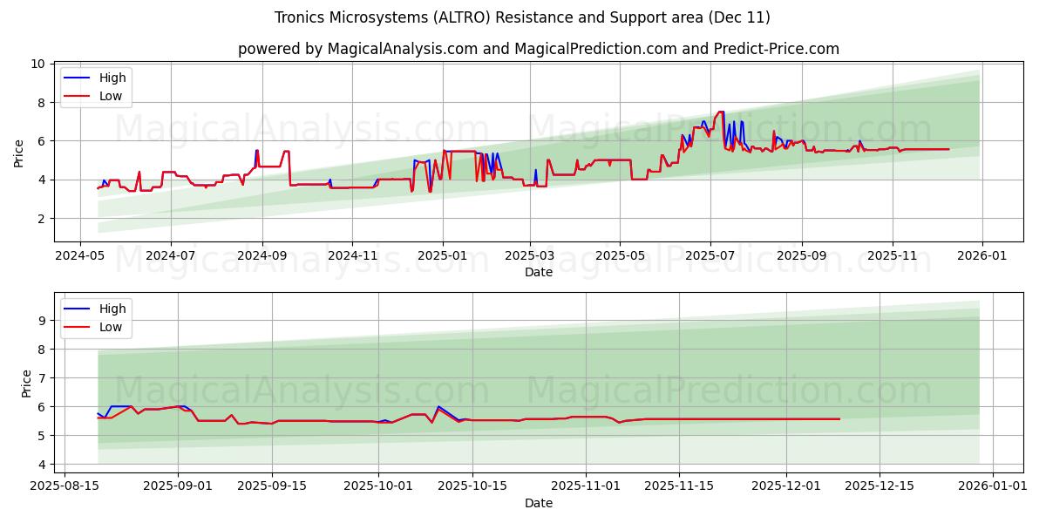Image resolution: width=1046 pixels, height=523 pixels.
Task: Click the 'High' label in the top chart legend
Action: pyautogui.click(x=112, y=78)
